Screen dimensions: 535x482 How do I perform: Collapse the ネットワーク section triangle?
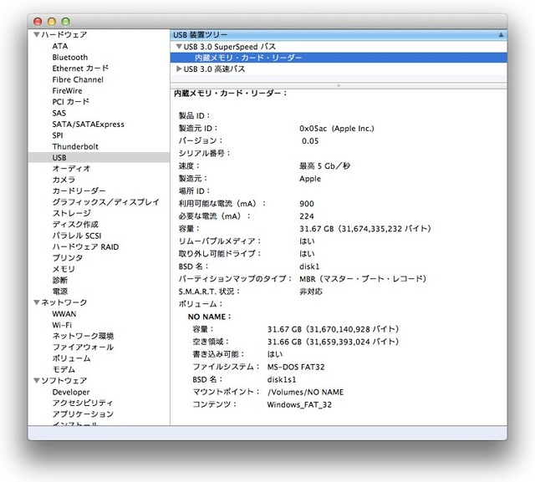(37, 302)
